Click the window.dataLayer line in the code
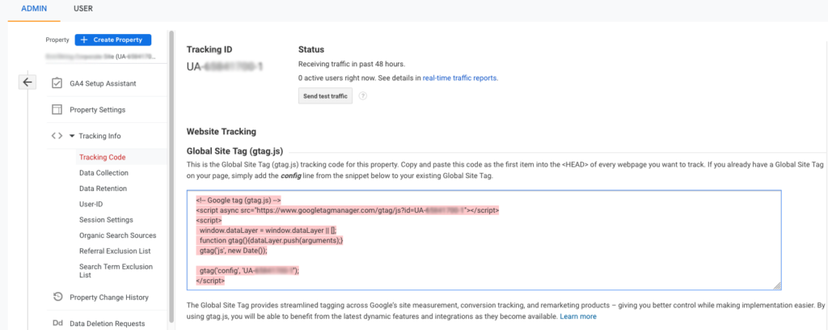 (x=268, y=231)
